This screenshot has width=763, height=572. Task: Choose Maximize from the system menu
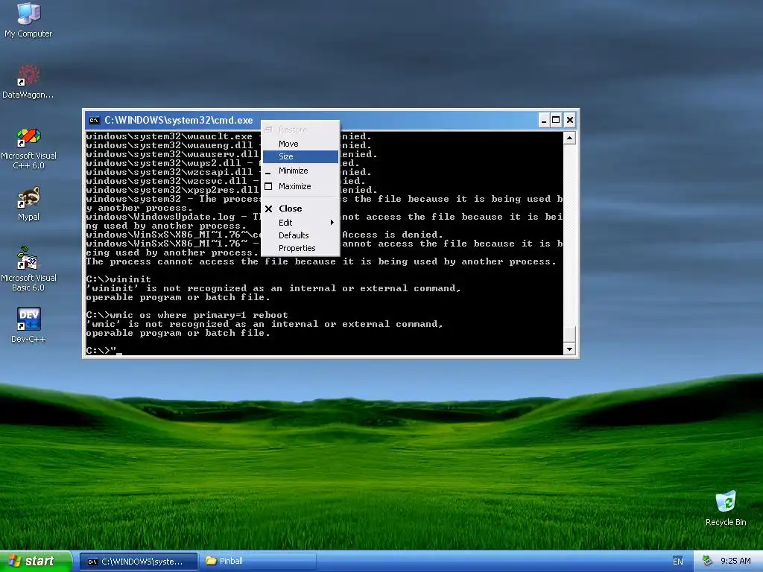(x=300, y=186)
